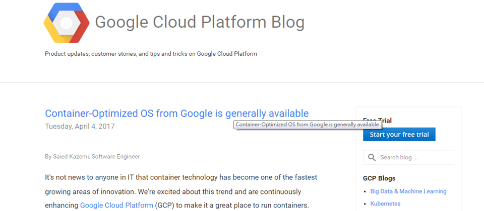Focus the Search blog input field

(x=408, y=157)
